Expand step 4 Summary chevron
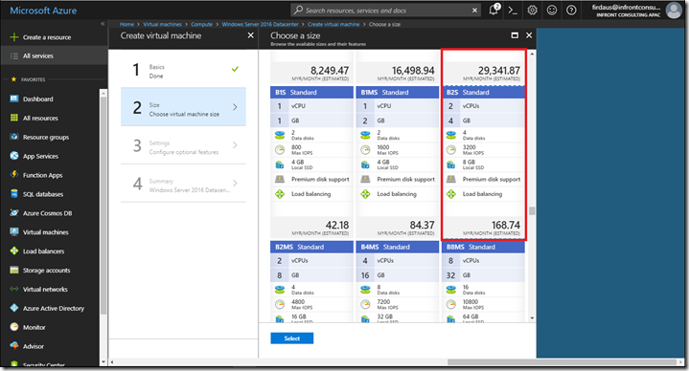 [x=235, y=184]
